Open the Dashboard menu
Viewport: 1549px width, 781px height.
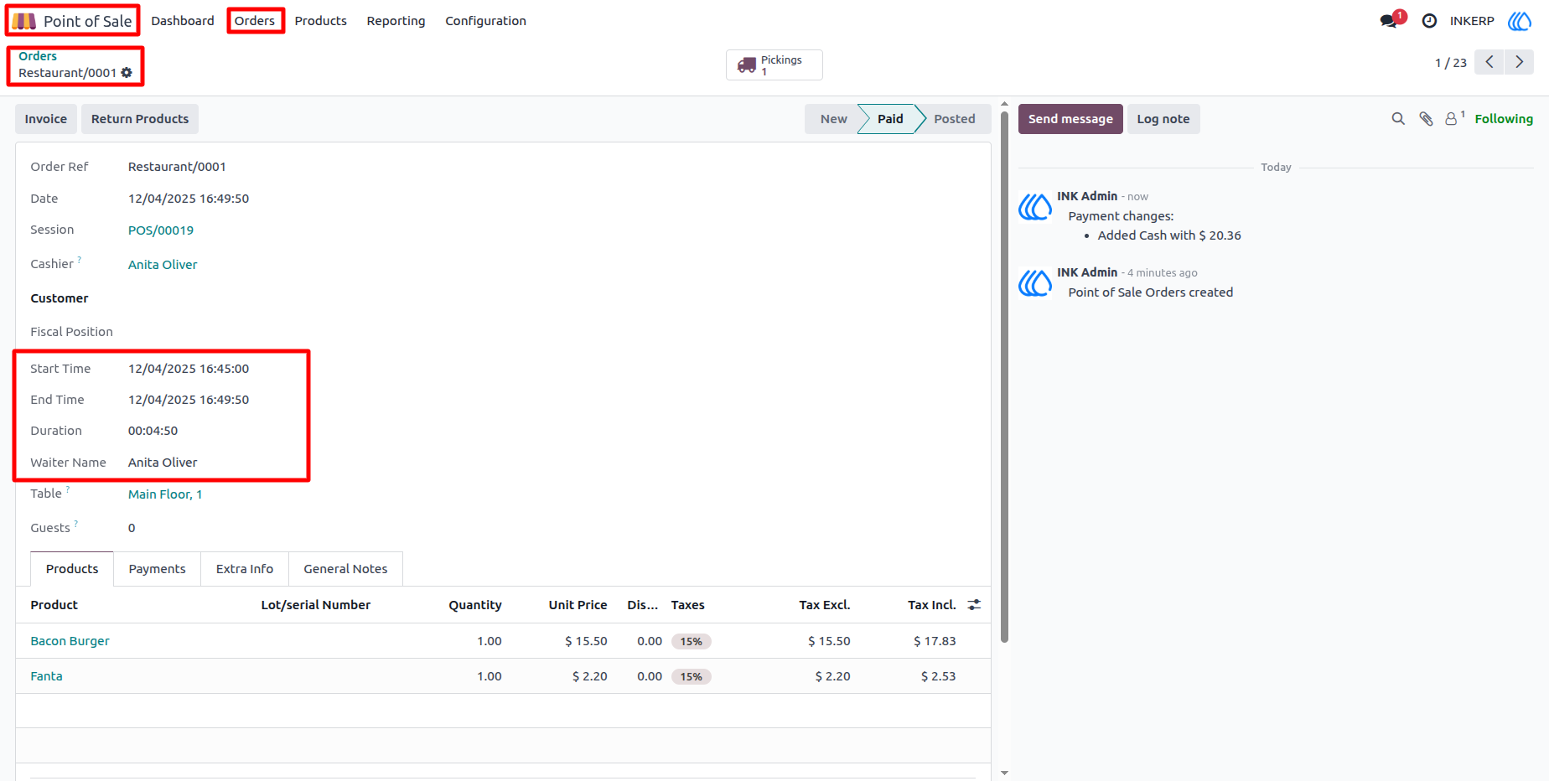click(183, 21)
